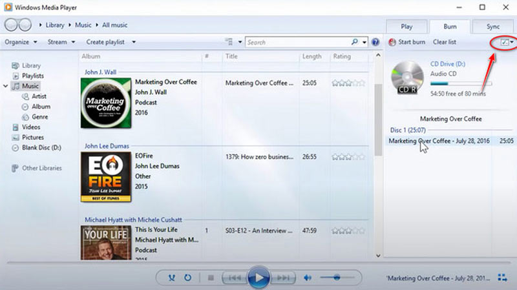
Task: Click the CD-R disc icon
Action: [407, 77]
